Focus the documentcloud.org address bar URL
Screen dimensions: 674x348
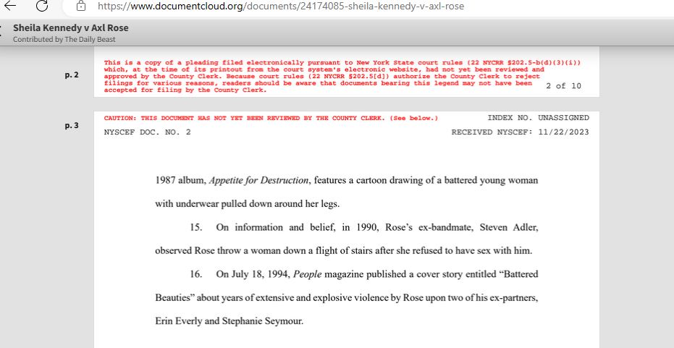tap(281, 6)
